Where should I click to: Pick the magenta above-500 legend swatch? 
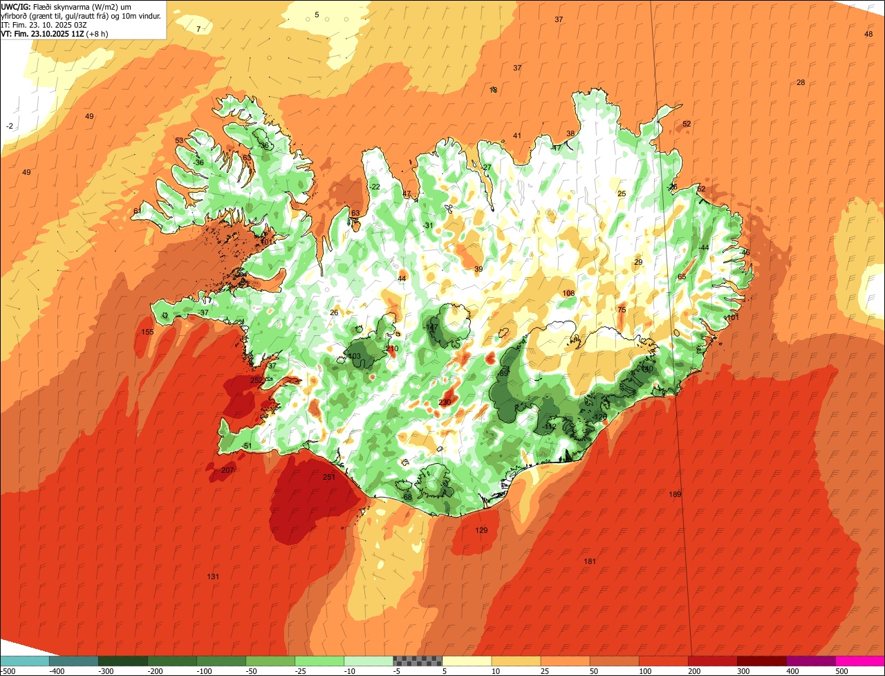(x=860, y=661)
